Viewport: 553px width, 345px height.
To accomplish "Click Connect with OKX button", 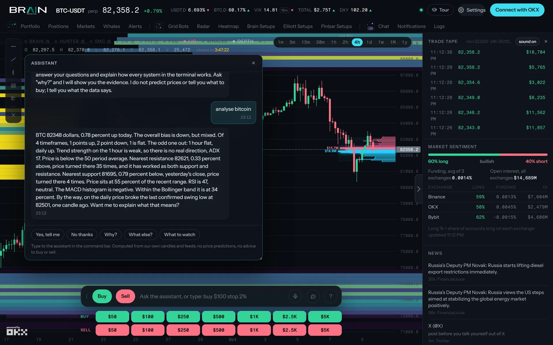I will click(517, 10).
